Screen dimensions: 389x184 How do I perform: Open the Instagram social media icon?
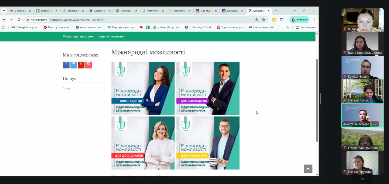tap(88, 64)
